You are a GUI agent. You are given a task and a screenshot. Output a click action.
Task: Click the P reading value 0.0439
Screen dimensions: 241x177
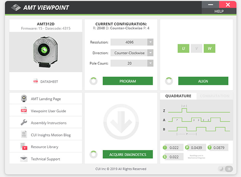pos(196,148)
